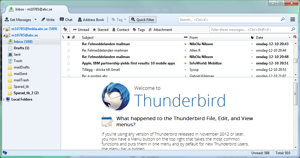Open the Get Messages dropdown arrow

click(35, 20)
